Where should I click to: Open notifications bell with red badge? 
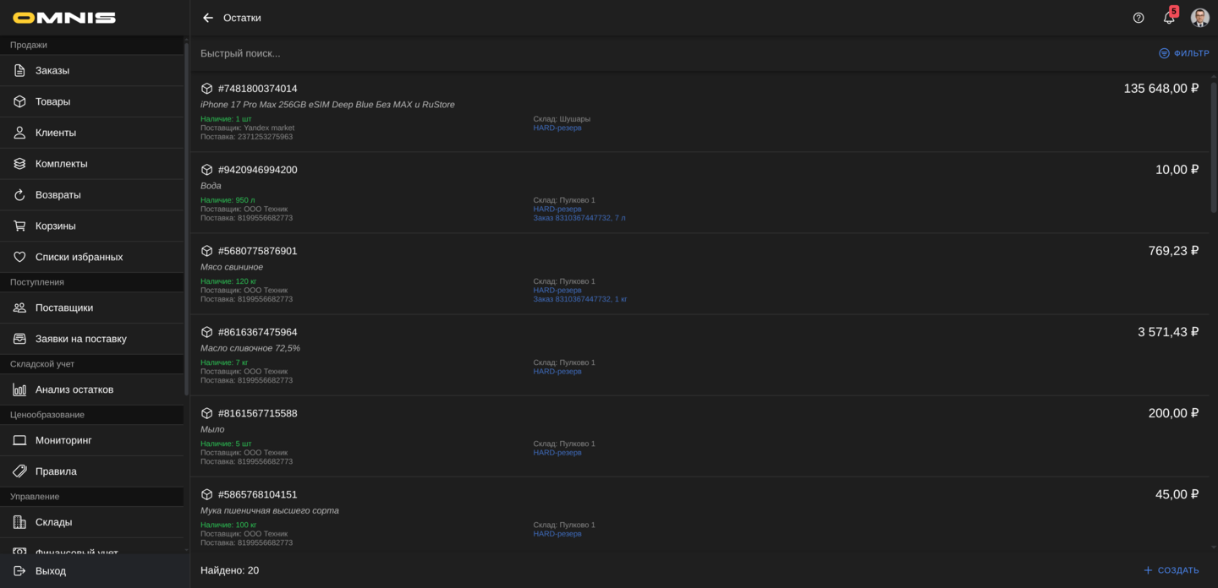coord(1169,18)
